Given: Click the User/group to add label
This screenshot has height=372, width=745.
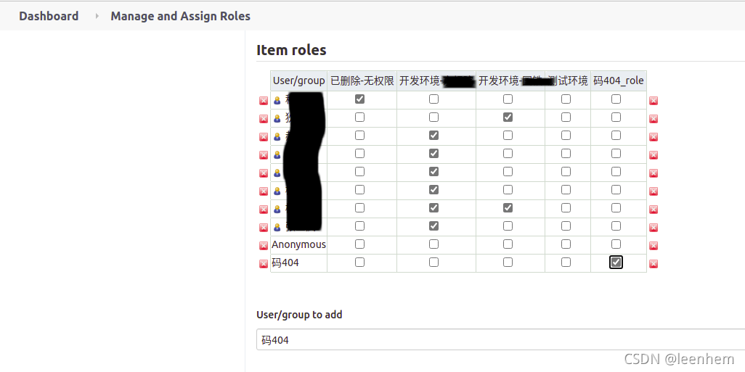Looking at the screenshot, I should tap(299, 315).
